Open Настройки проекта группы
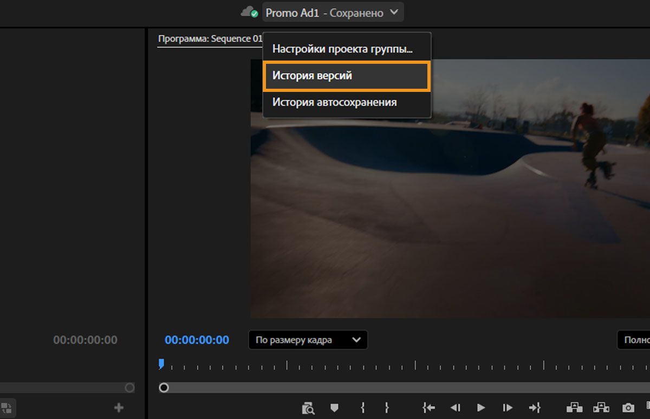 pos(346,49)
